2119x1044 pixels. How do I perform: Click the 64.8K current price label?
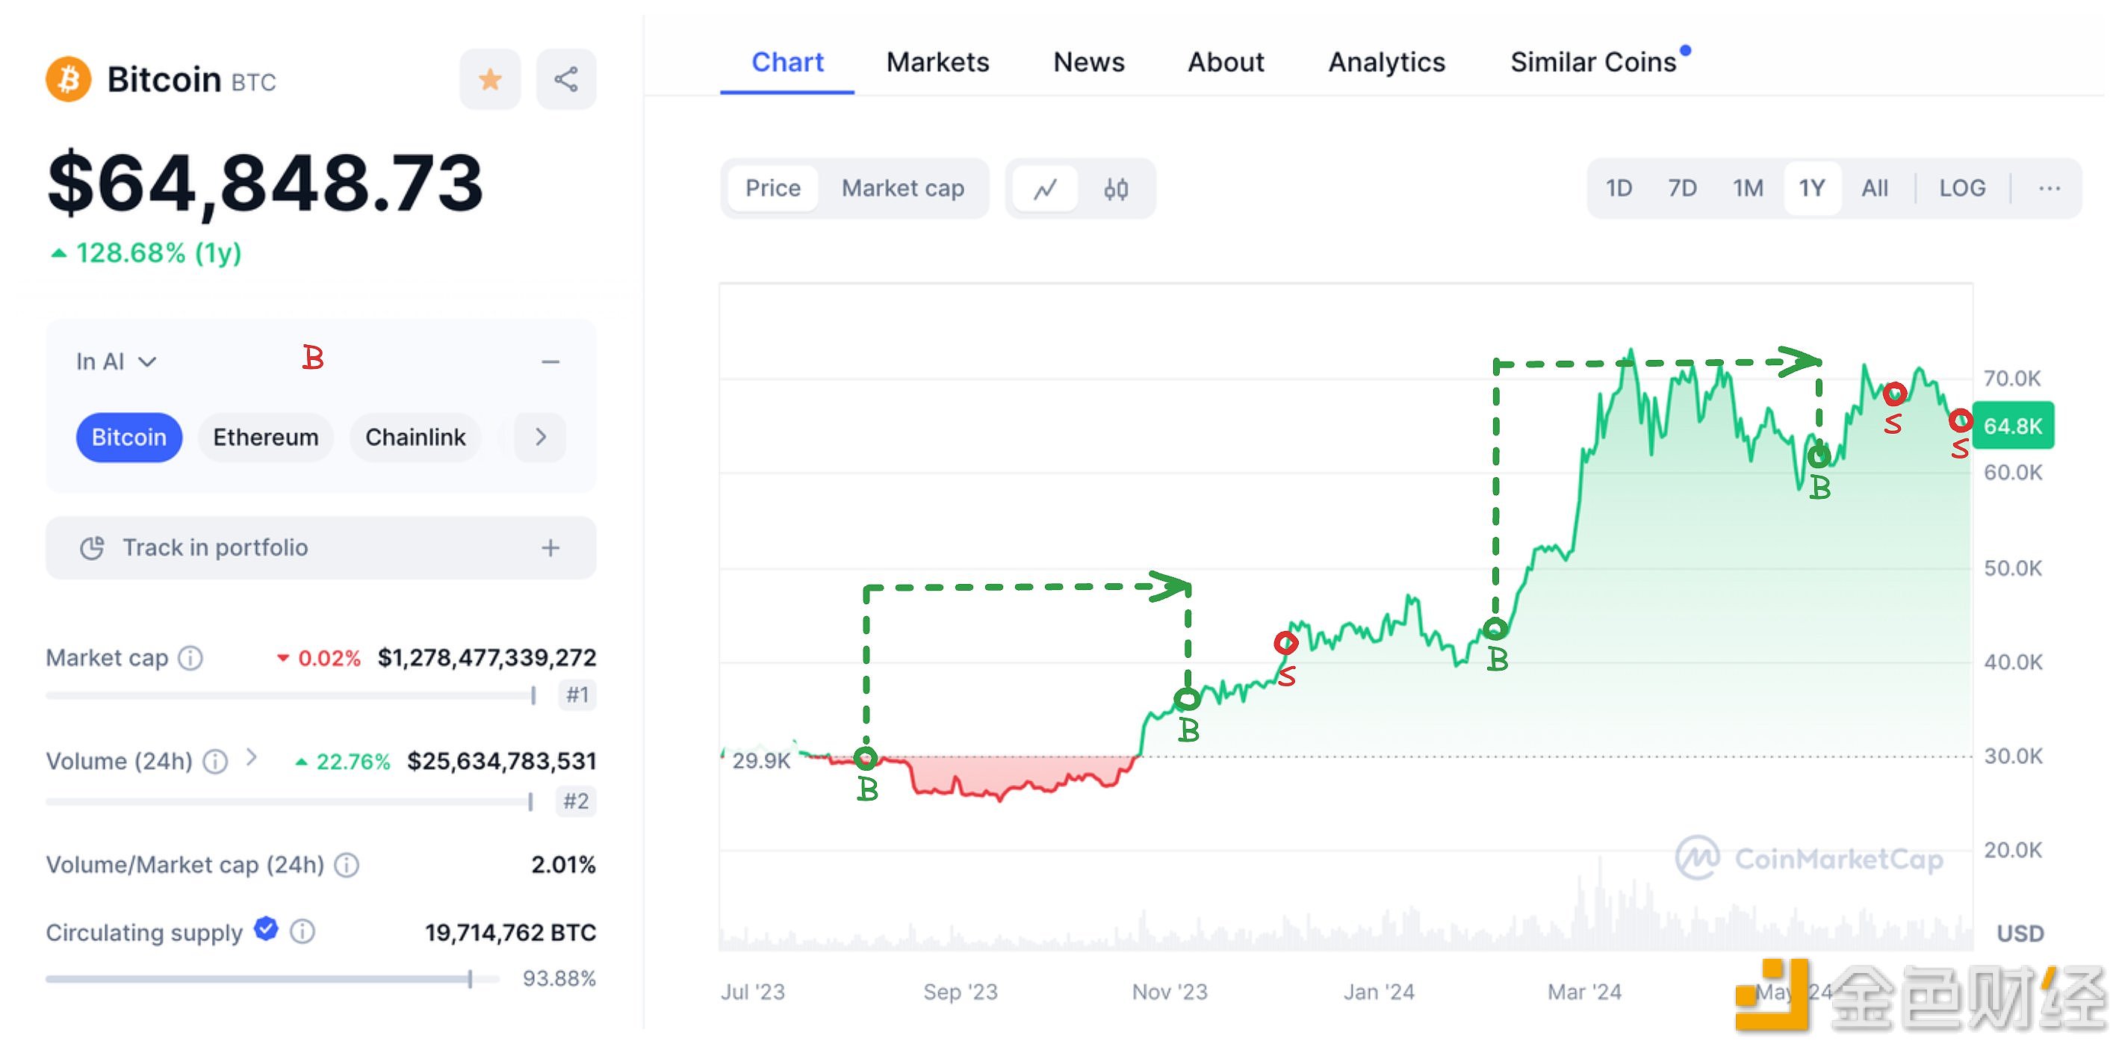coord(2013,426)
